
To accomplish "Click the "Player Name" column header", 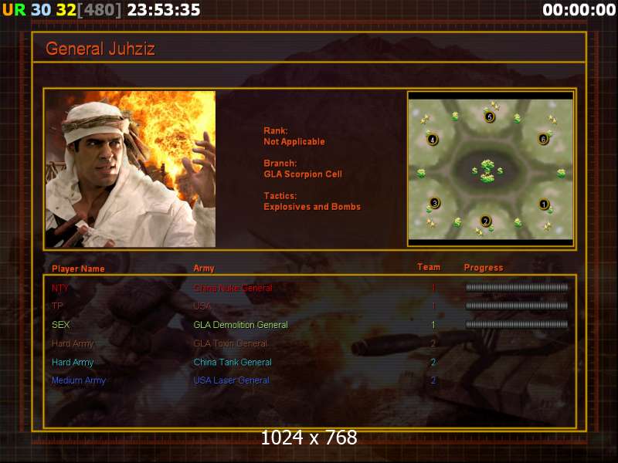I will 78,269.
